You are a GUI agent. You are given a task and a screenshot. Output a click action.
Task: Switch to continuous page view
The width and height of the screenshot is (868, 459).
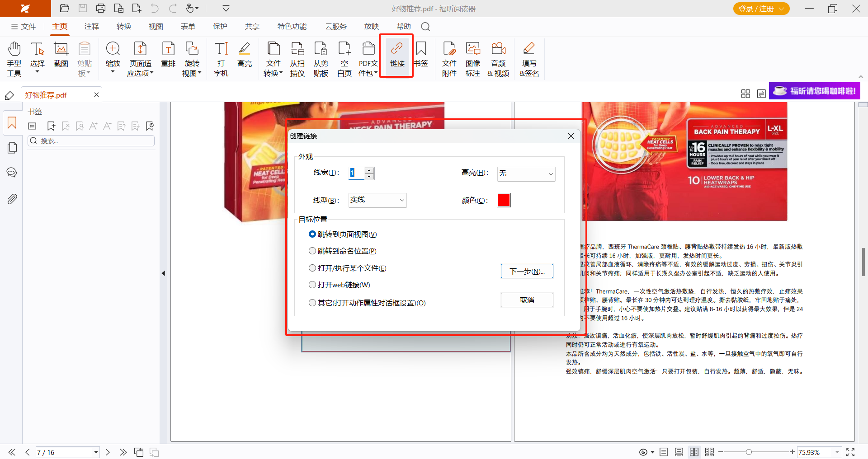click(679, 452)
